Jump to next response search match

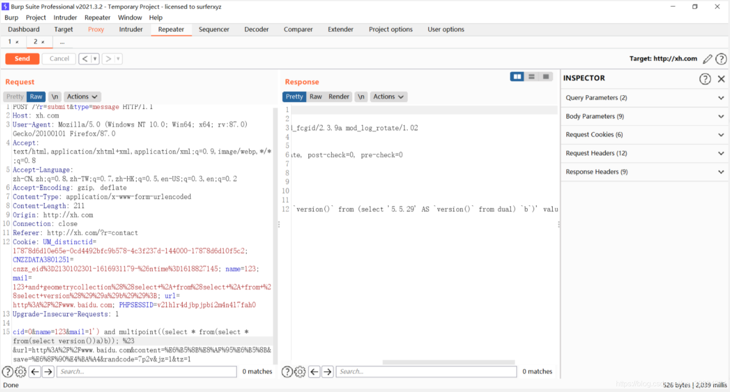pos(327,372)
